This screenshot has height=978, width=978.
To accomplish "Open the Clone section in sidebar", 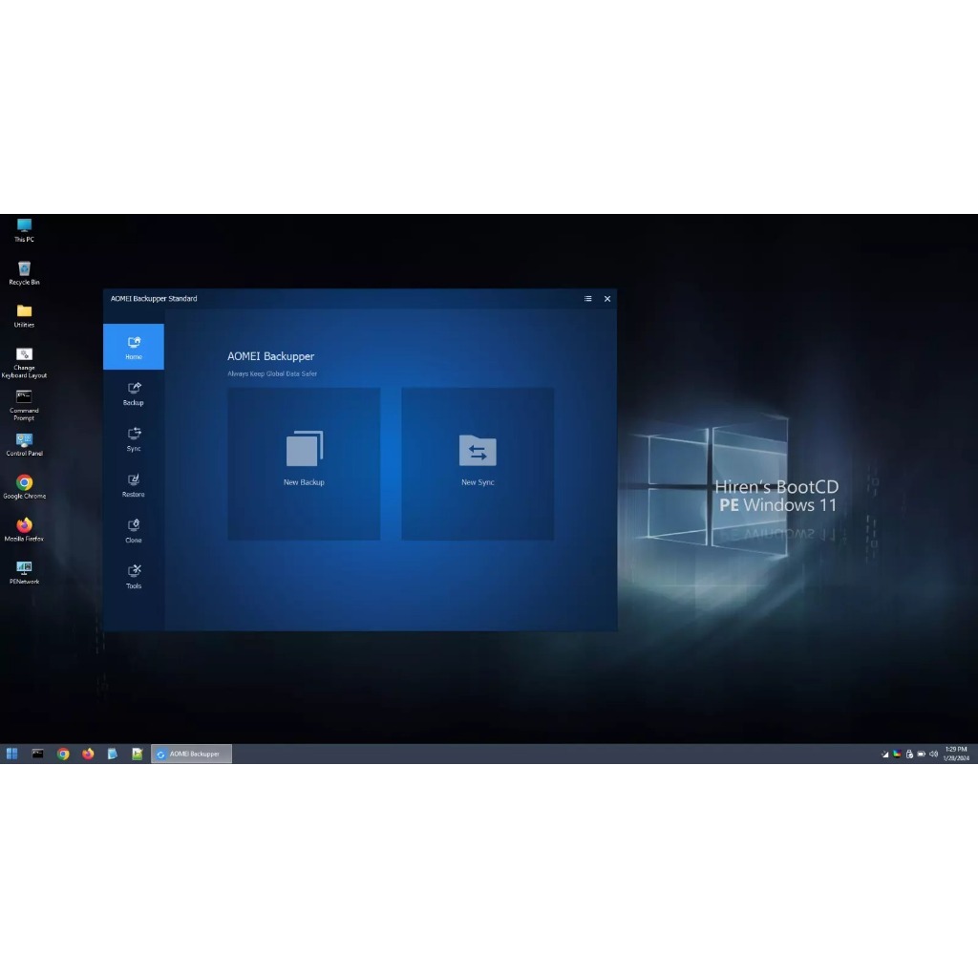I will click(x=134, y=531).
